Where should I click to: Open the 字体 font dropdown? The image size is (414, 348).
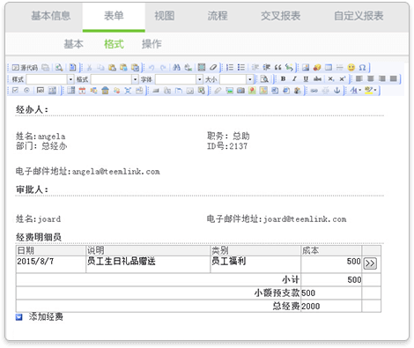coord(179,79)
